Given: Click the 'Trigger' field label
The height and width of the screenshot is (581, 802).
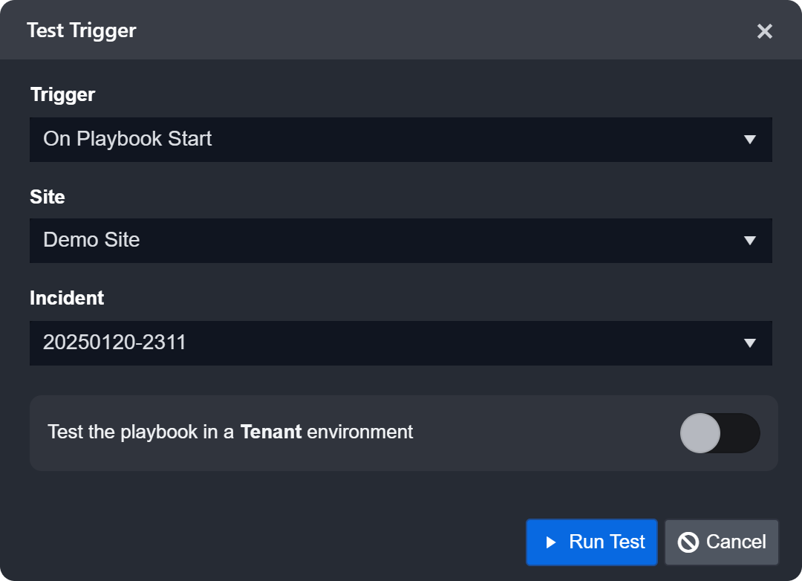Looking at the screenshot, I should [x=62, y=94].
